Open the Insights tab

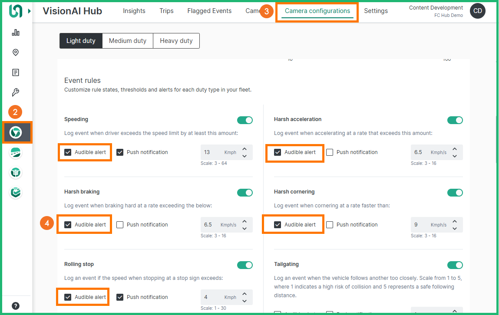[134, 11]
